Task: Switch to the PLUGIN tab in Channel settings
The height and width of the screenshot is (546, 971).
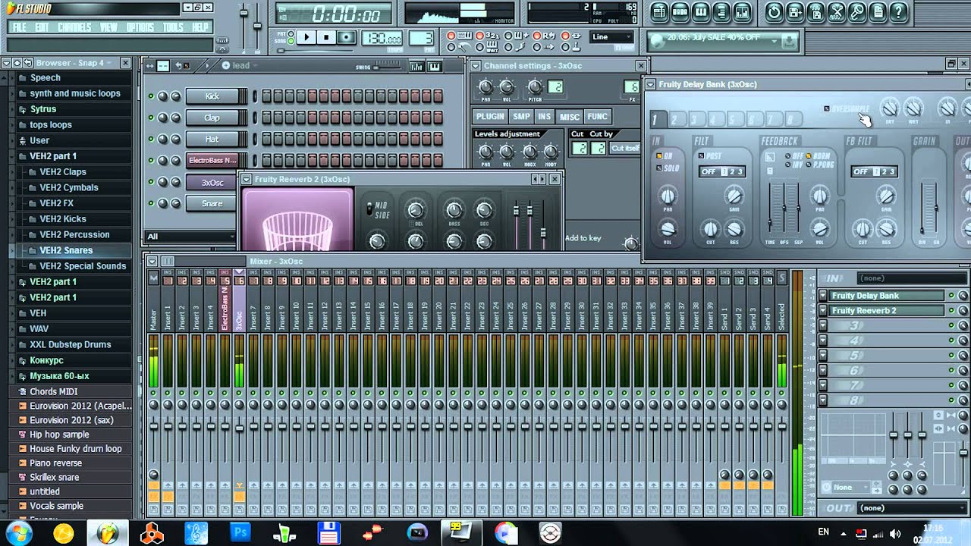Action: tap(490, 116)
